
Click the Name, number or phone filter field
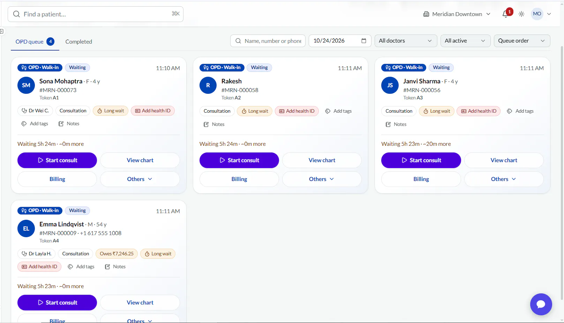click(x=268, y=41)
